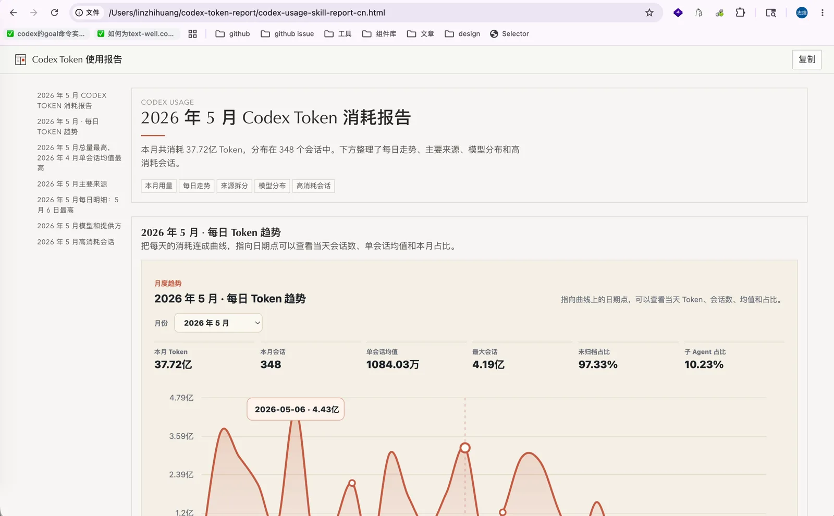Click the 3.59亿 axis label
Screen dimensions: 834x516
[x=181, y=436]
